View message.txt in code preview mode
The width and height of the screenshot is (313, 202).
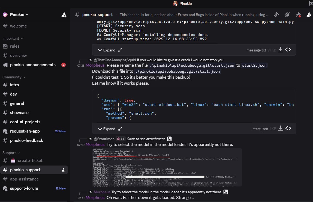(x=288, y=50)
